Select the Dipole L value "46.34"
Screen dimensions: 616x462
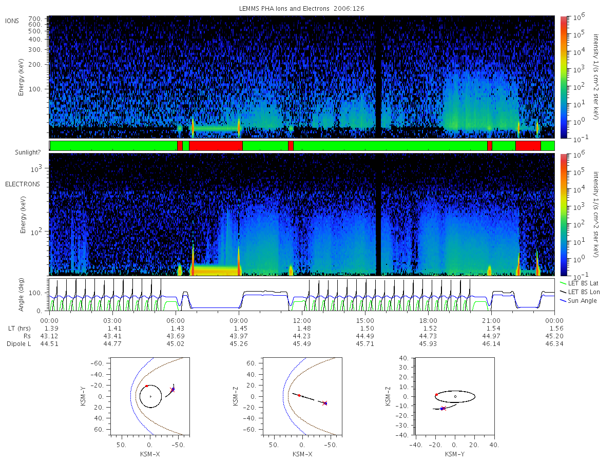coord(554,343)
